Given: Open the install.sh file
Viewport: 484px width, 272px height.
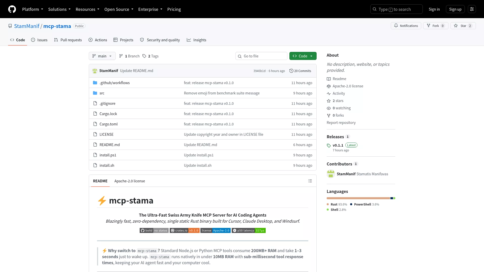Looking at the screenshot, I should coord(107,165).
